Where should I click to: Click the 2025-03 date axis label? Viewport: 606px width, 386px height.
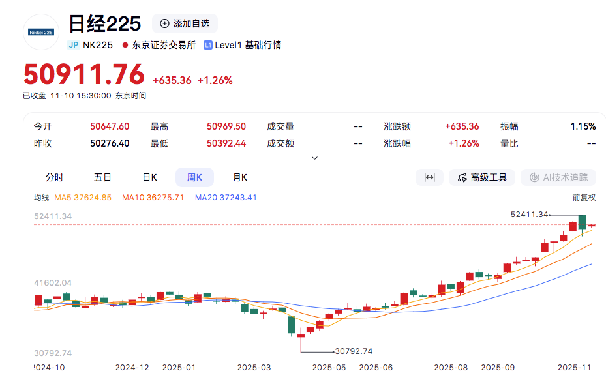click(254, 368)
